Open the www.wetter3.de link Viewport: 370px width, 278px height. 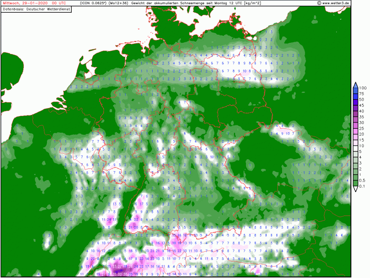pos(336,3)
